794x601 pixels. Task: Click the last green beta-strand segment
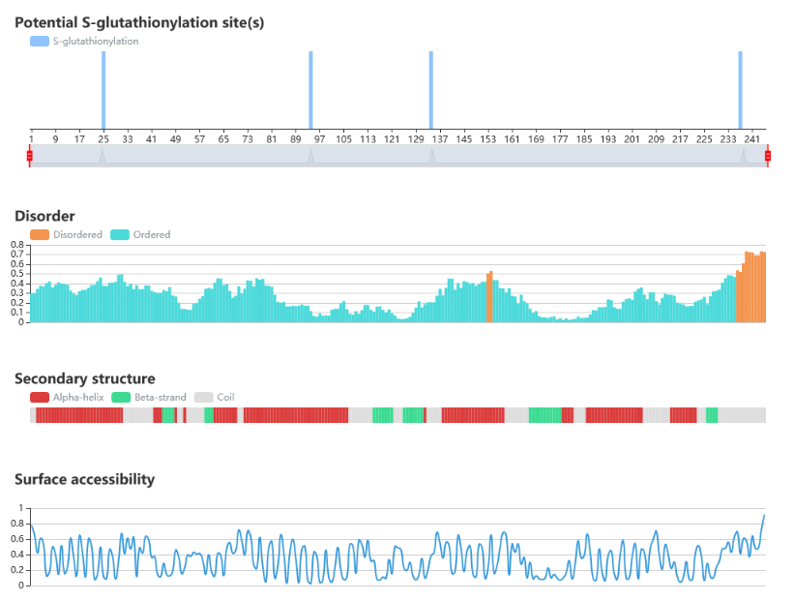click(712, 415)
